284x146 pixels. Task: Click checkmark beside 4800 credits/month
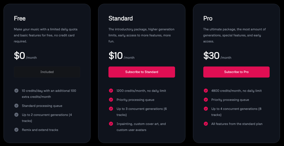tap(206, 91)
